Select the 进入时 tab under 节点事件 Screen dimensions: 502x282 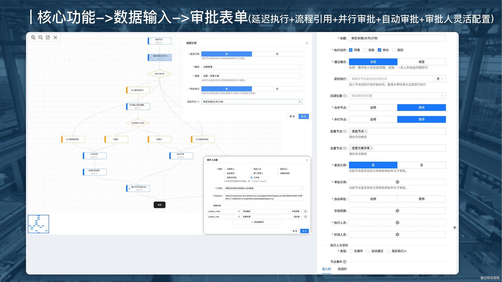click(x=327, y=269)
